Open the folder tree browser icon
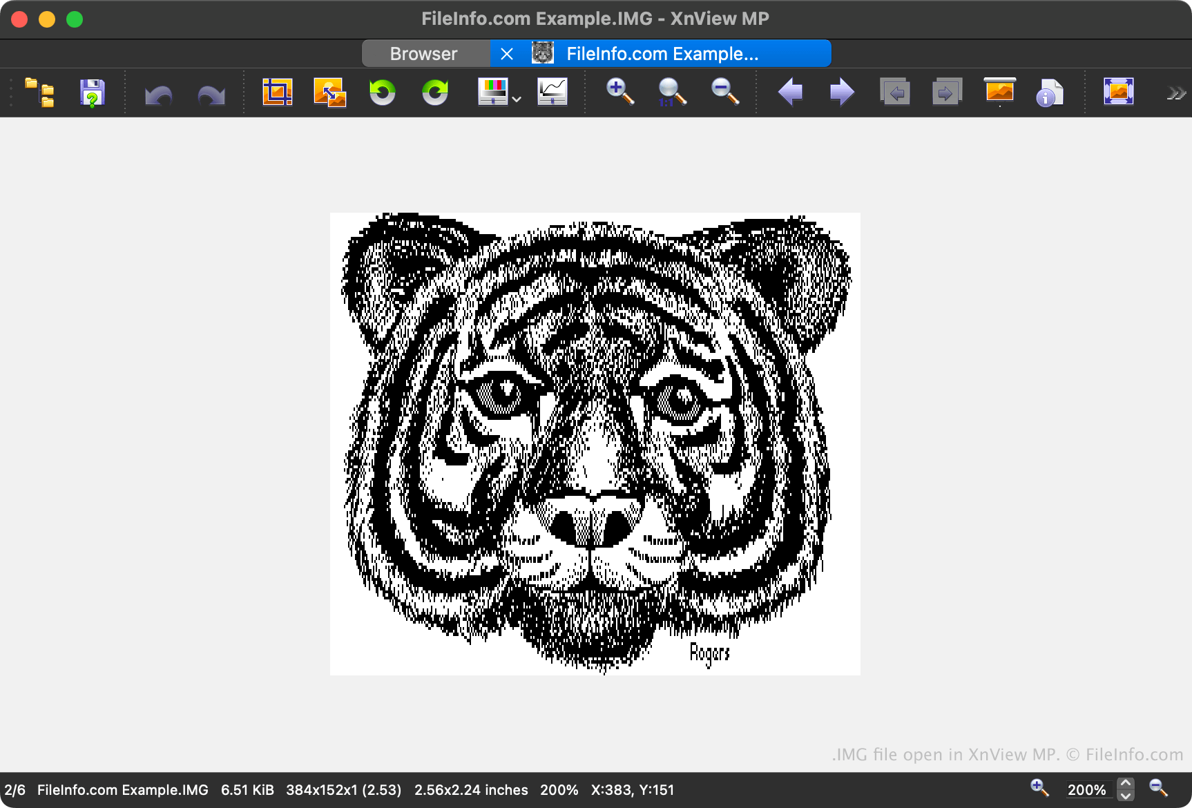The image size is (1192, 808). 39,93
